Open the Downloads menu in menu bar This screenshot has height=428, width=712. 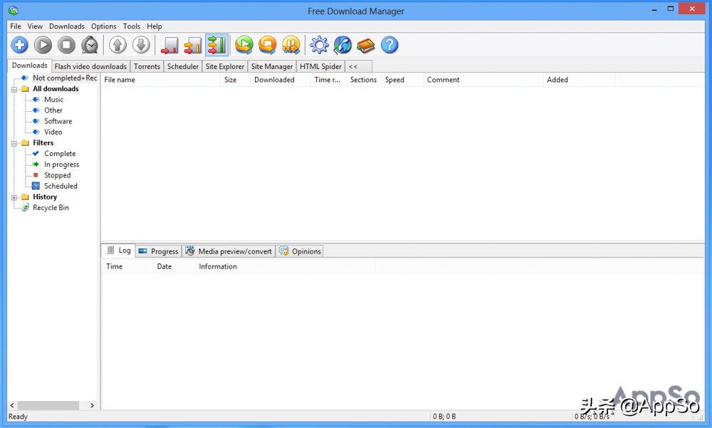[x=67, y=26]
